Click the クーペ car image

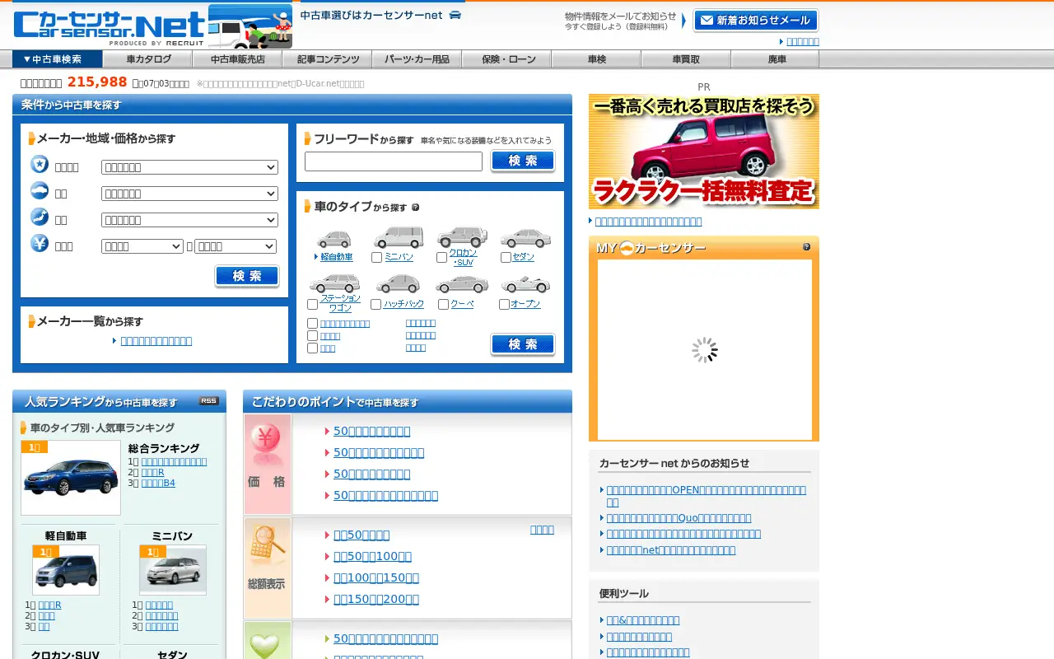coord(461,284)
